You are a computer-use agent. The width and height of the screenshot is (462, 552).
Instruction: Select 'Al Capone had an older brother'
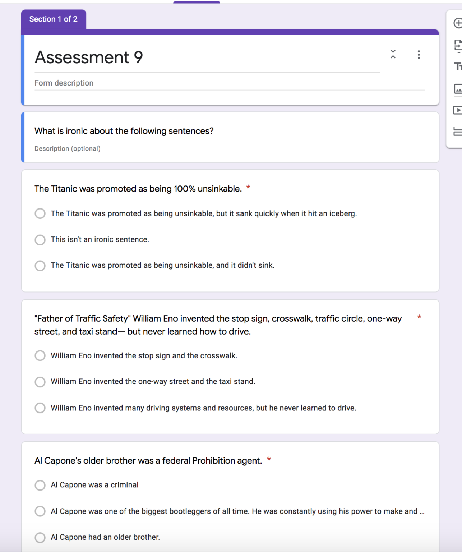point(40,538)
